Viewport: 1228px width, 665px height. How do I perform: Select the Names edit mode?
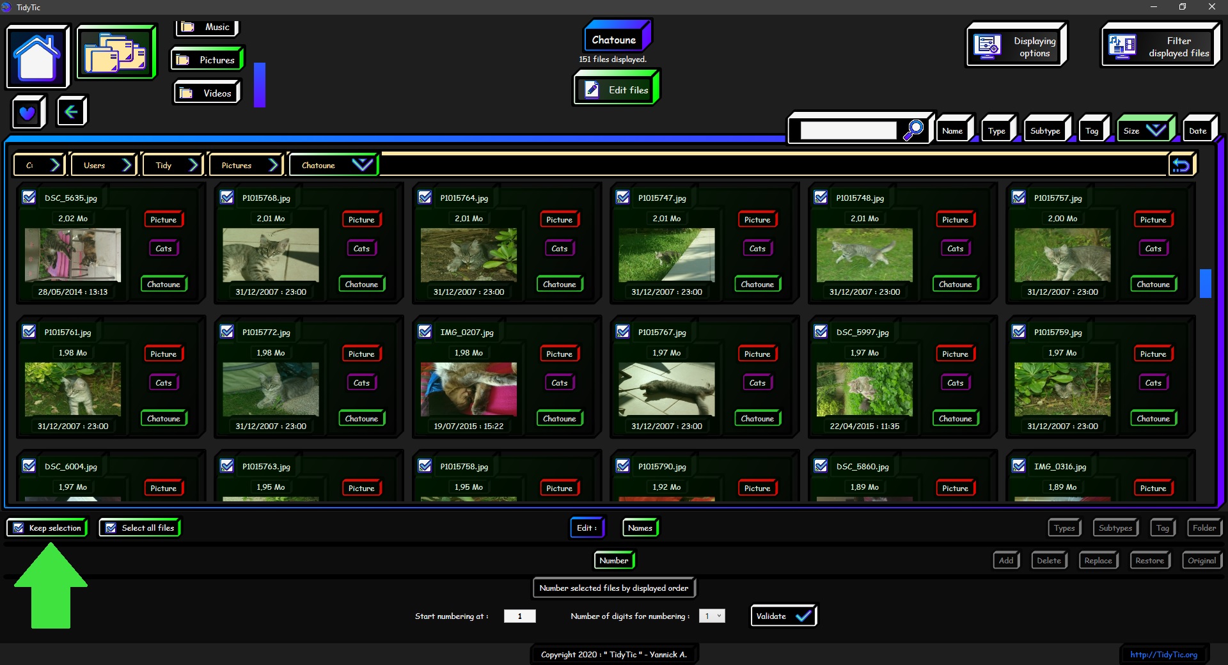point(640,528)
